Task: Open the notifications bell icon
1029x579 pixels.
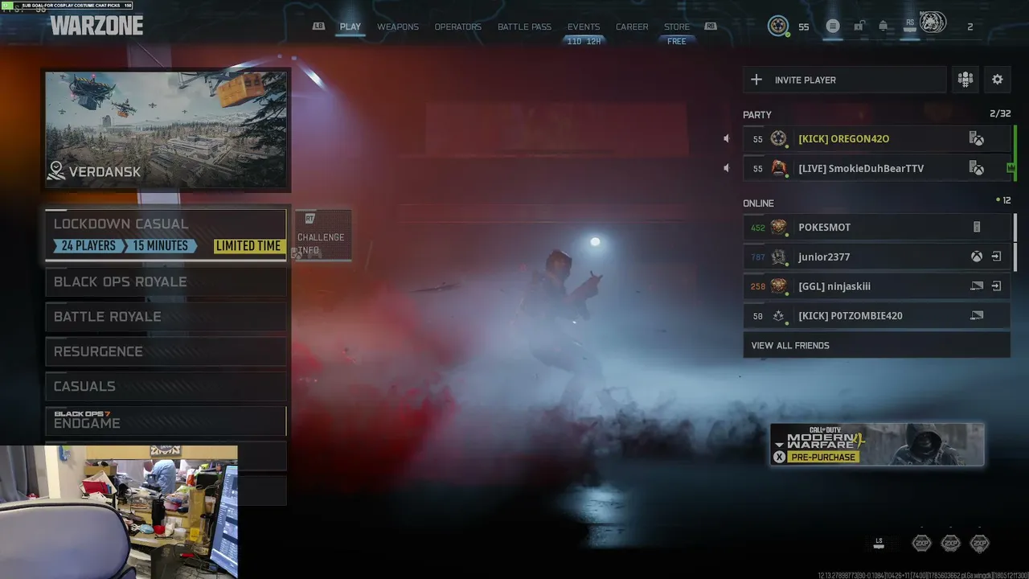Action: point(883,26)
